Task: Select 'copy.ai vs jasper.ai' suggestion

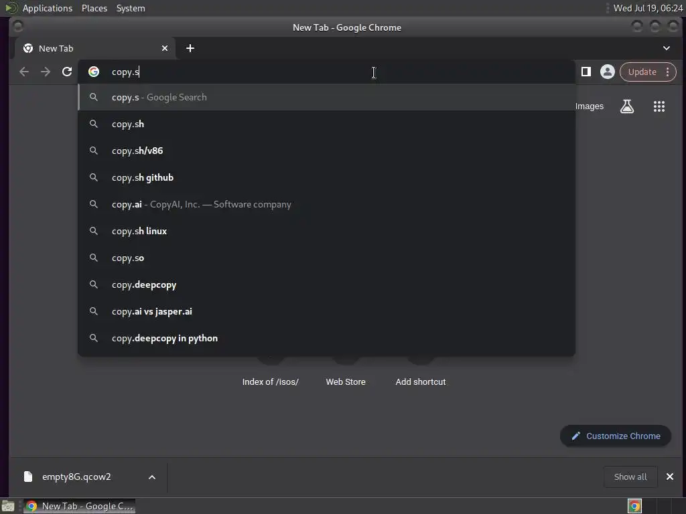Action: tap(326, 311)
